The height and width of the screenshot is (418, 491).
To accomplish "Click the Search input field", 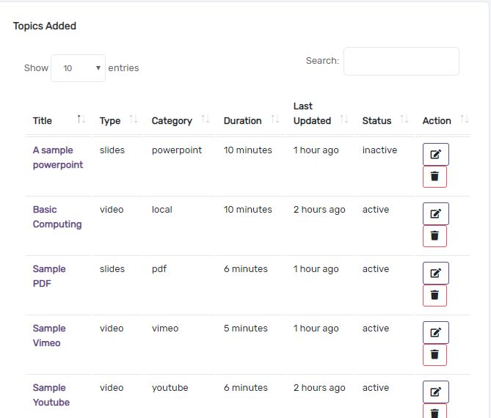I will point(401,62).
